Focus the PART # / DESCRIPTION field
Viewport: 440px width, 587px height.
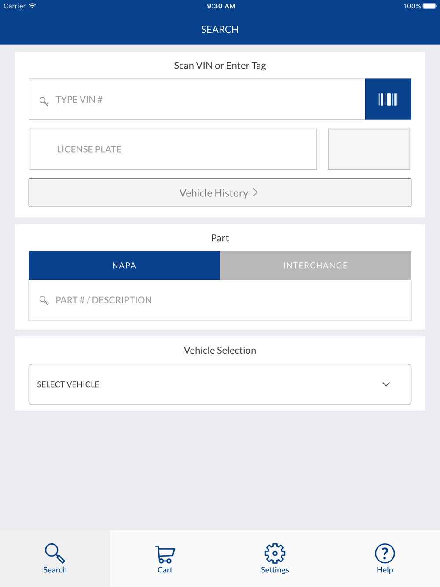220,300
